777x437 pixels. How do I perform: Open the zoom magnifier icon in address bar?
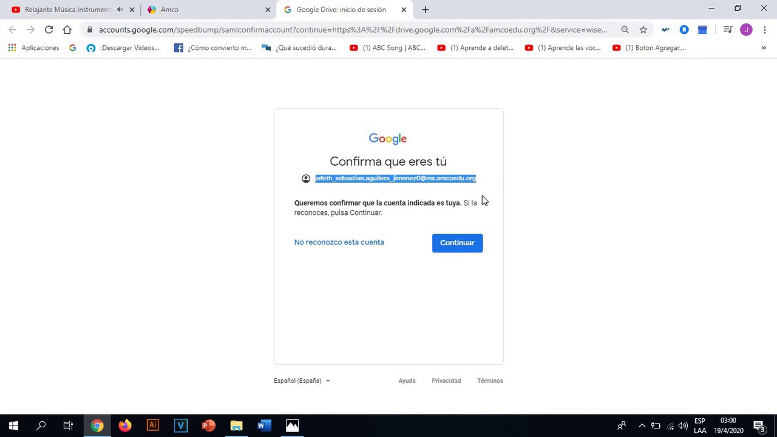pyautogui.click(x=625, y=29)
